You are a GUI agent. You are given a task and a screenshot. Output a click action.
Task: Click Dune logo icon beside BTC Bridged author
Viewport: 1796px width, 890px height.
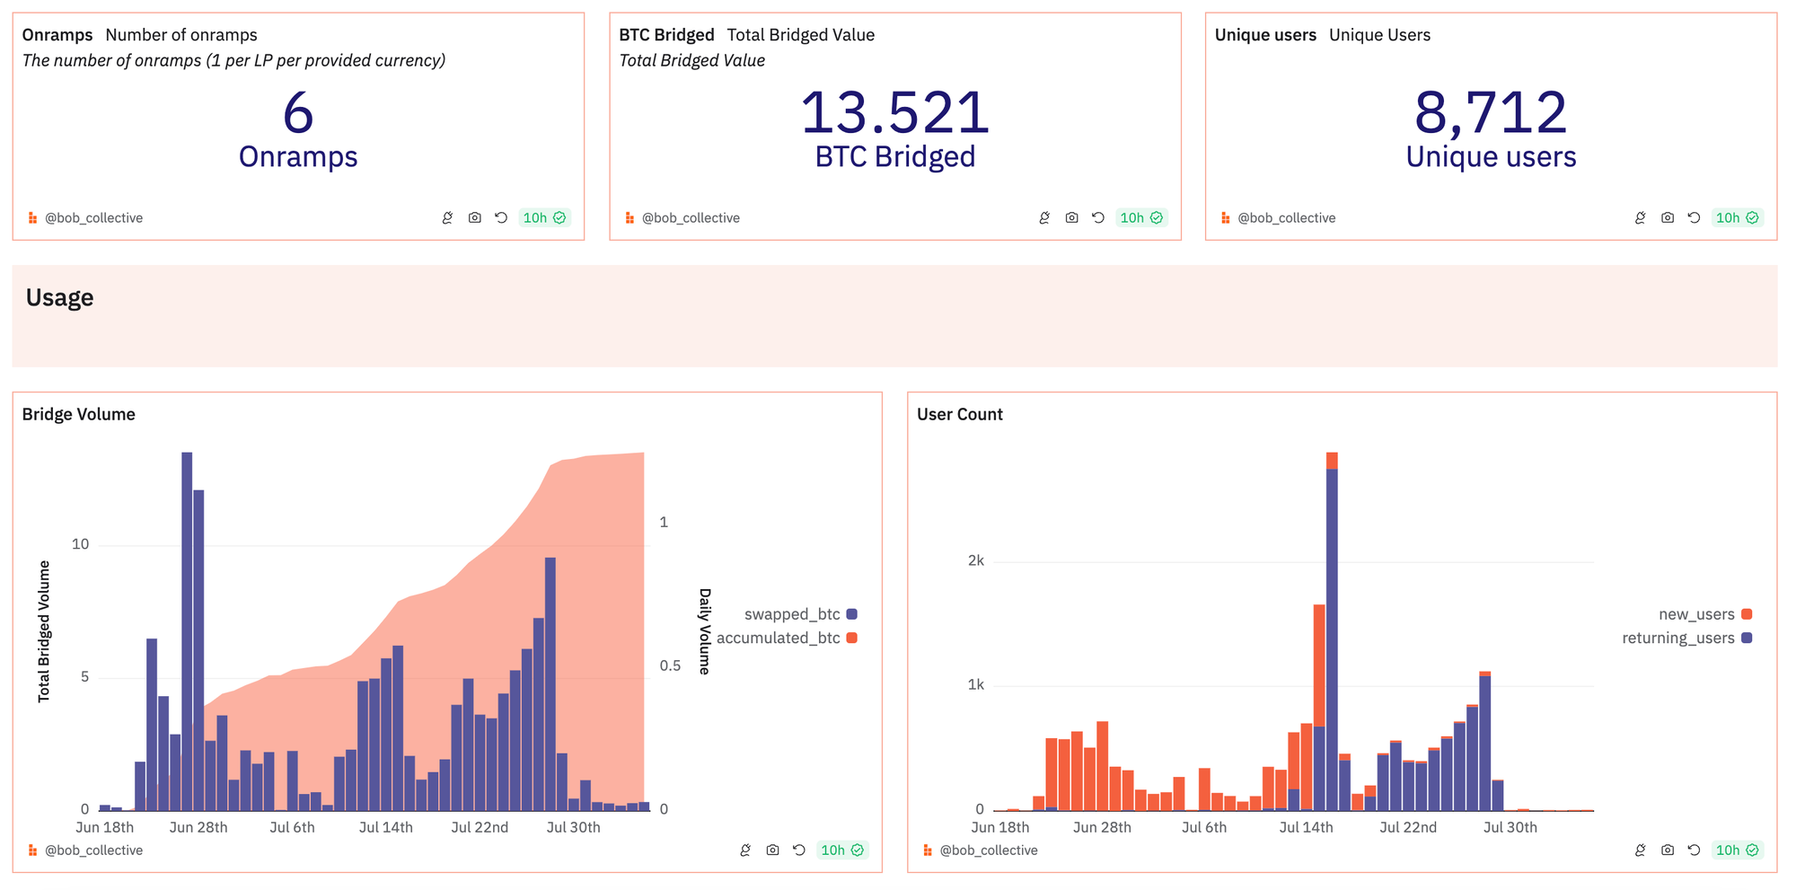(x=629, y=218)
